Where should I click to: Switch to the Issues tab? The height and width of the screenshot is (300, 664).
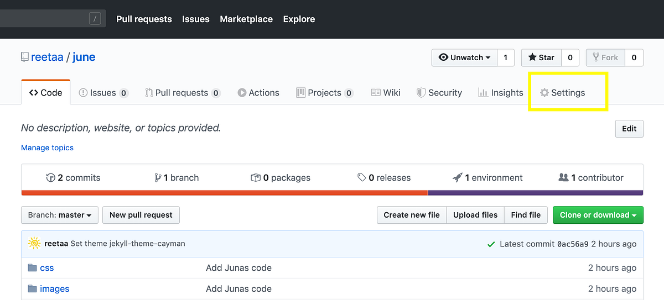point(103,93)
